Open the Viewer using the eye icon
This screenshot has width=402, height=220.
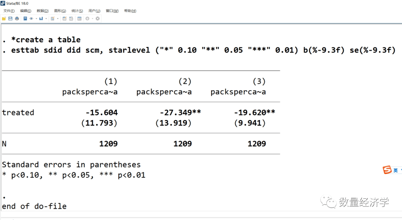coord(31,19)
